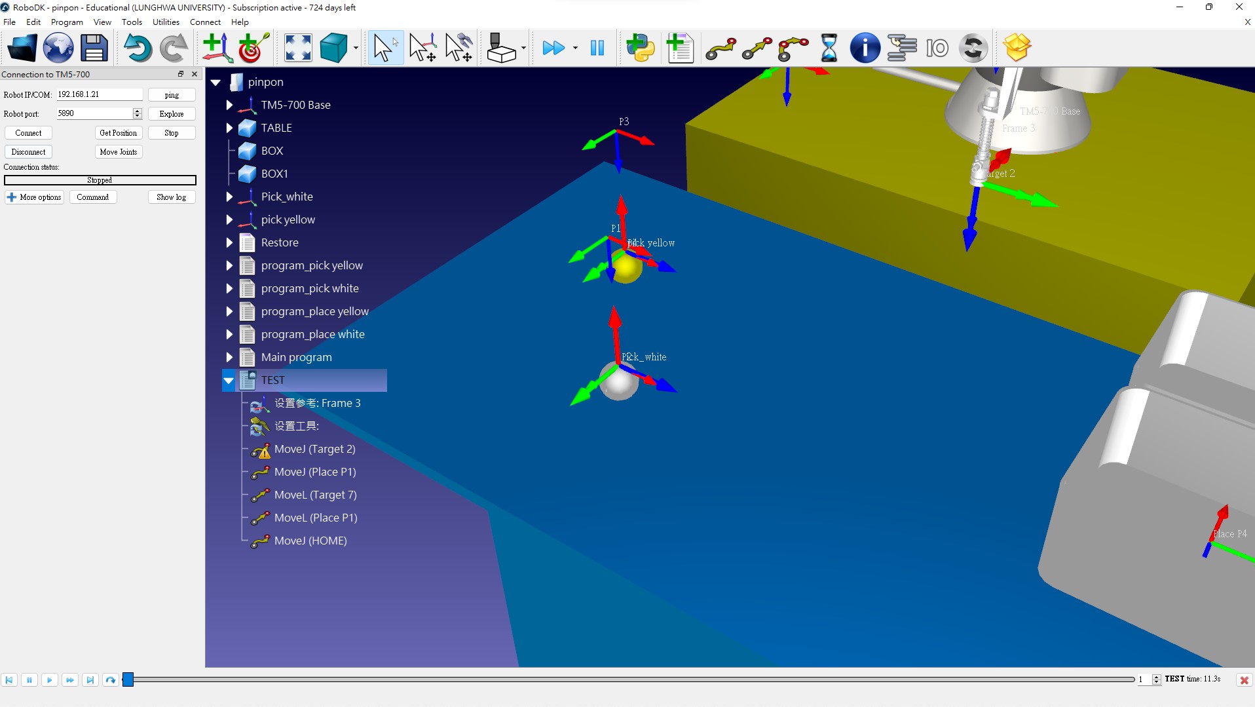The width and height of the screenshot is (1255, 707).
Task: Select the BOX1 object in tree
Action: [274, 174]
